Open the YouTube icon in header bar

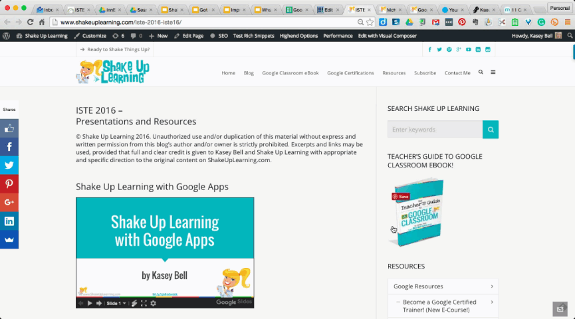(468, 49)
